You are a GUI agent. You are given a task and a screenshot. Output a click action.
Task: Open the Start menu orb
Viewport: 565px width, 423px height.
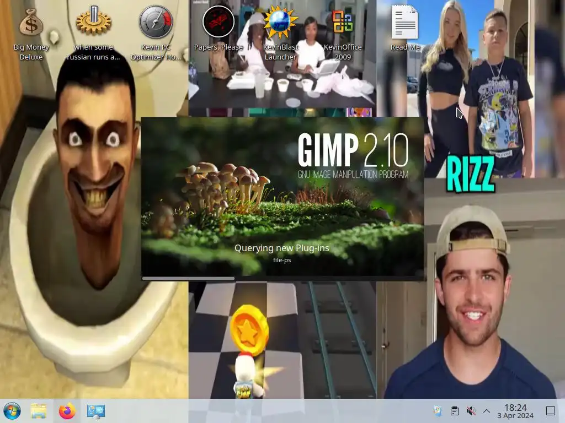12,411
